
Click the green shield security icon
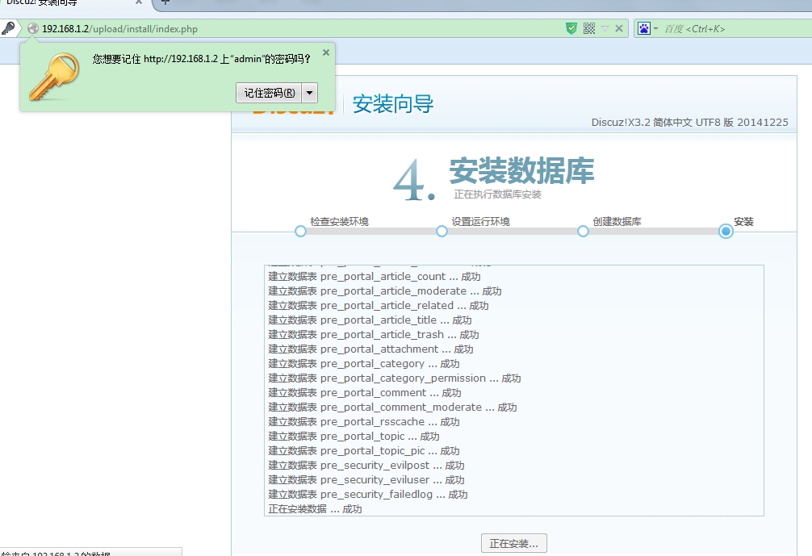[571, 28]
